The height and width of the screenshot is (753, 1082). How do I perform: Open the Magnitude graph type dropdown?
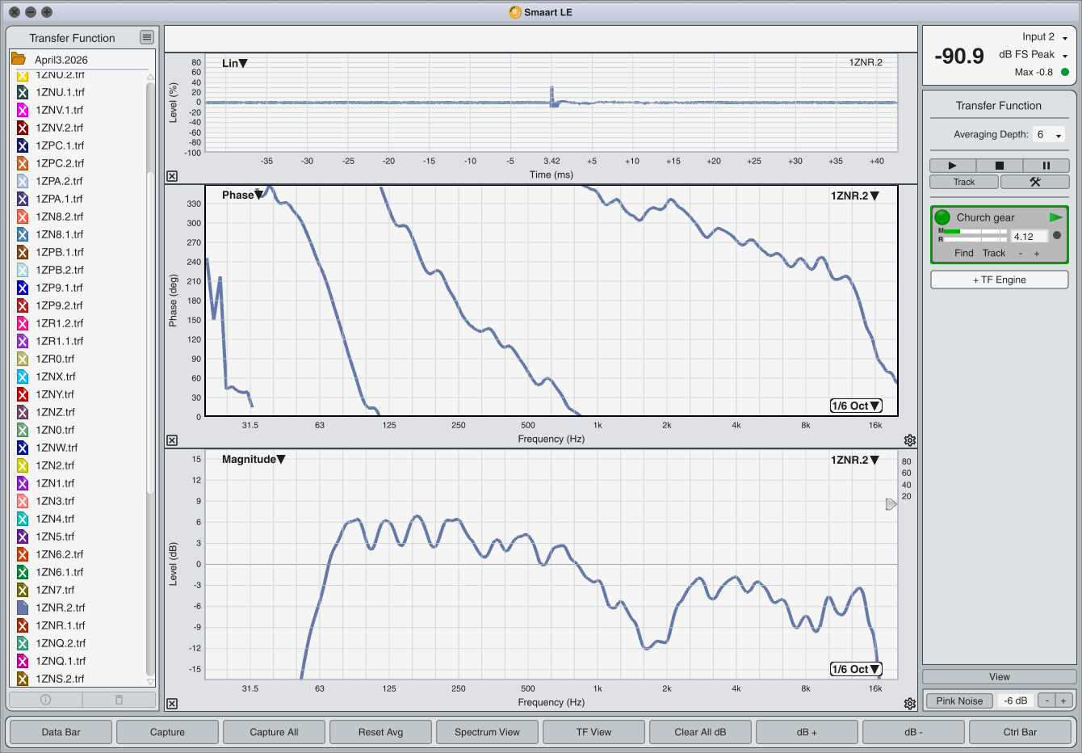pos(254,459)
